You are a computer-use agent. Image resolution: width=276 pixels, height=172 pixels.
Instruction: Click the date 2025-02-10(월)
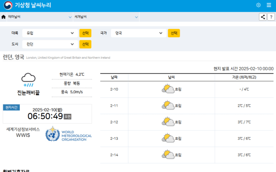click(47, 110)
